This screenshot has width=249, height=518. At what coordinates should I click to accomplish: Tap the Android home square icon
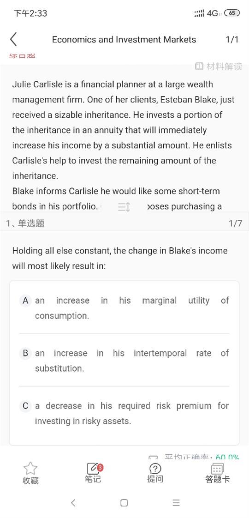coord(124,503)
